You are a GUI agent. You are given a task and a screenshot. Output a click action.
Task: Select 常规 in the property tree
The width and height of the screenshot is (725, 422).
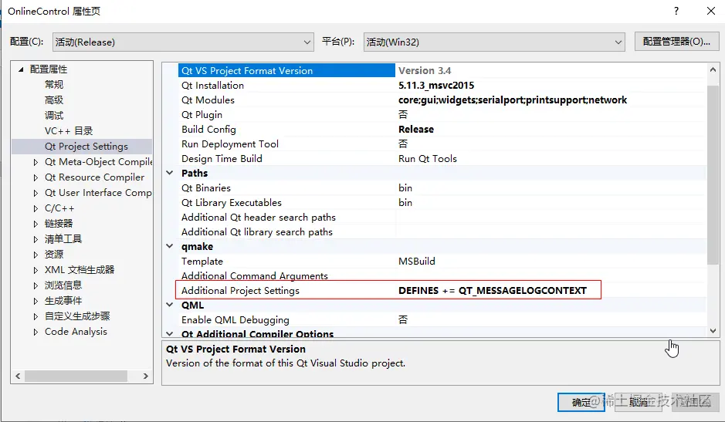pos(54,85)
